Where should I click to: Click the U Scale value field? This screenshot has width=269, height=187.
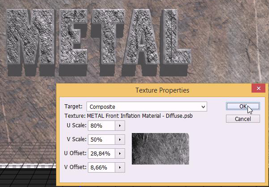point(101,126)
